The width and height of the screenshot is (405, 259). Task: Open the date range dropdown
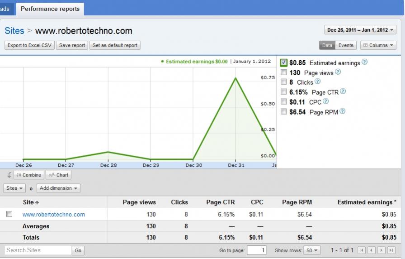360,30
